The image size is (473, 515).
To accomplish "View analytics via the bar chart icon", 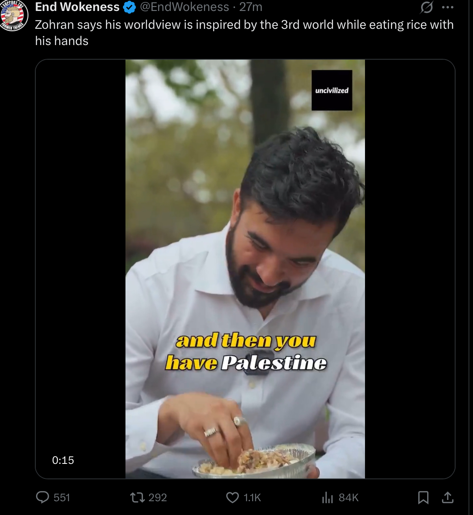I will 327,498.
